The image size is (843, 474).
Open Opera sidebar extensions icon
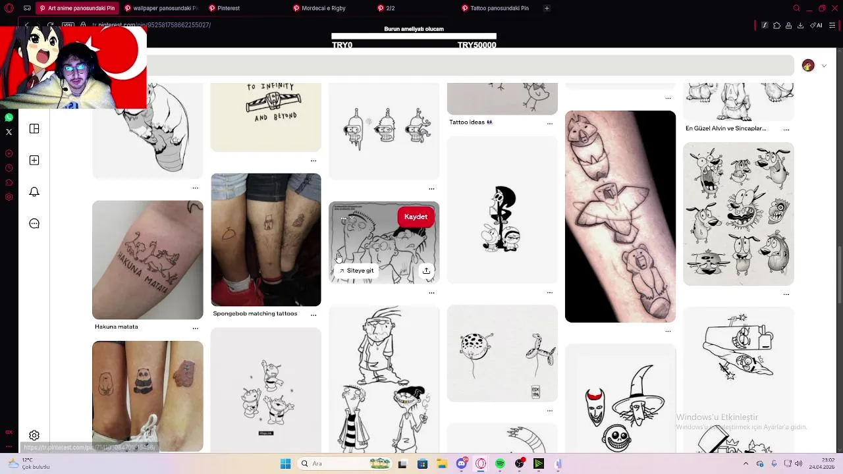click(x=9, y=182)
